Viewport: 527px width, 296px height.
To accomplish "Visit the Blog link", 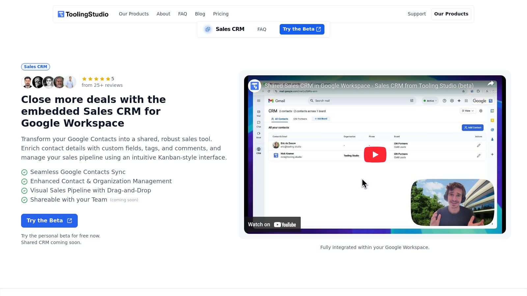I will (200, 14).
